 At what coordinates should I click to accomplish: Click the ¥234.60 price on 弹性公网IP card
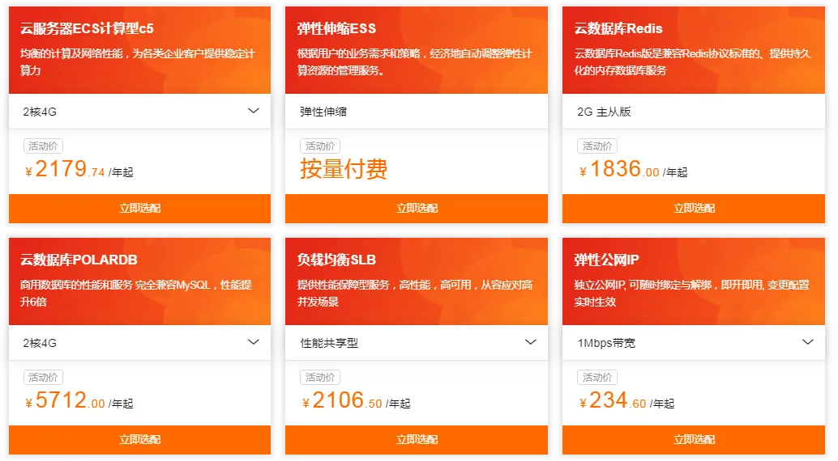pos(627,400)
